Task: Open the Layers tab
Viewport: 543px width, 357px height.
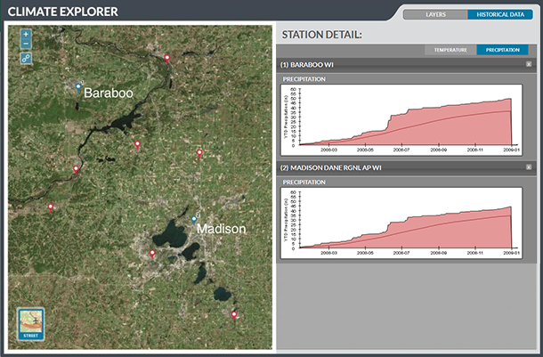Action: (435, 14)
